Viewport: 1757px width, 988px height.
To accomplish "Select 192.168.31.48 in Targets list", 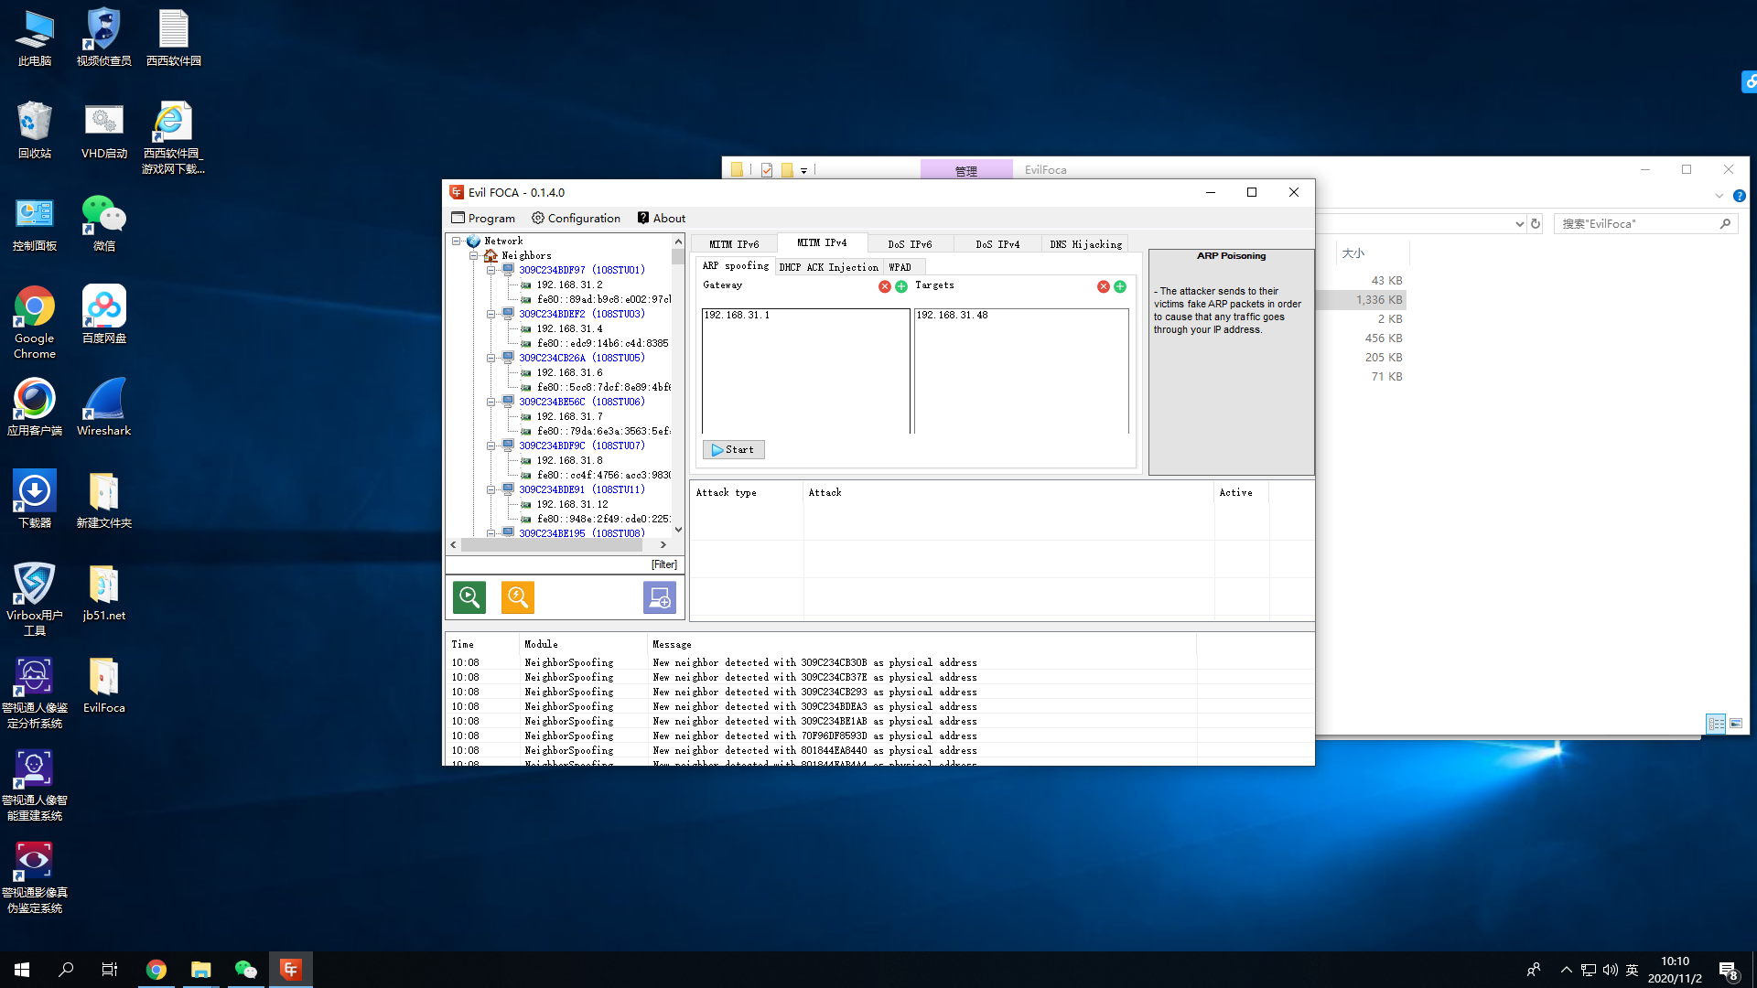I will coord(952,315).
